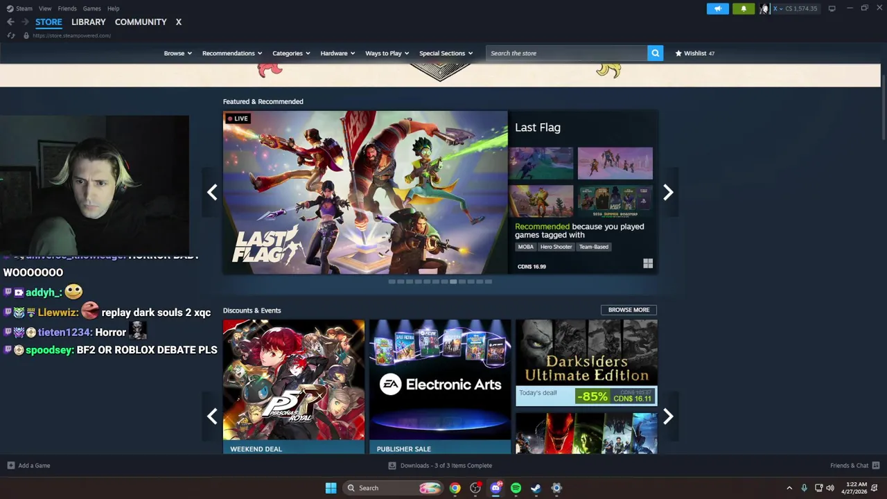Click the Hero Shooter tag
Image resolution: width=887 pixels, height=499 pixels.
[556, 247]
